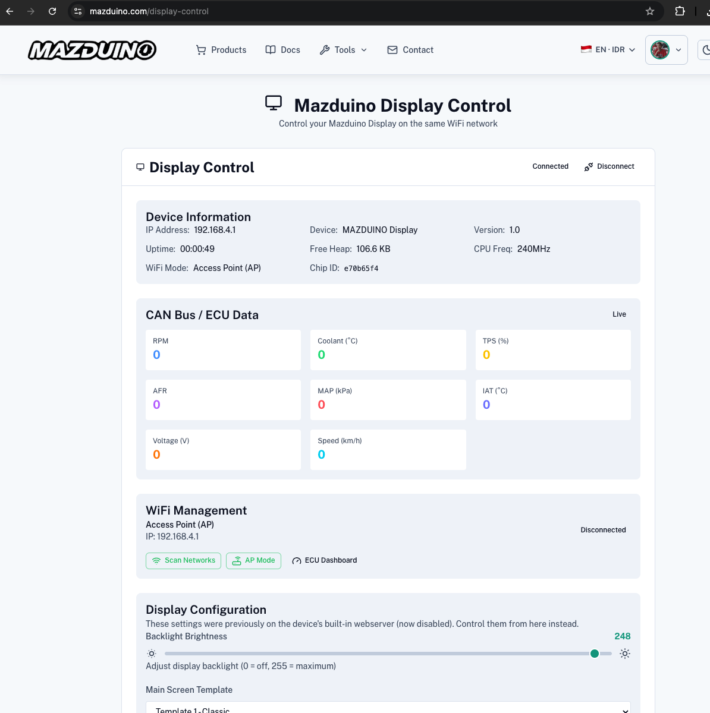
Task: Open the browser extensions puzzle icon
Action: click(680, 11)
